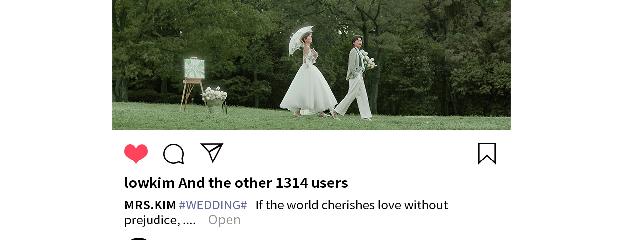Click the caption text about cherishing love

[x=351, y=205]
